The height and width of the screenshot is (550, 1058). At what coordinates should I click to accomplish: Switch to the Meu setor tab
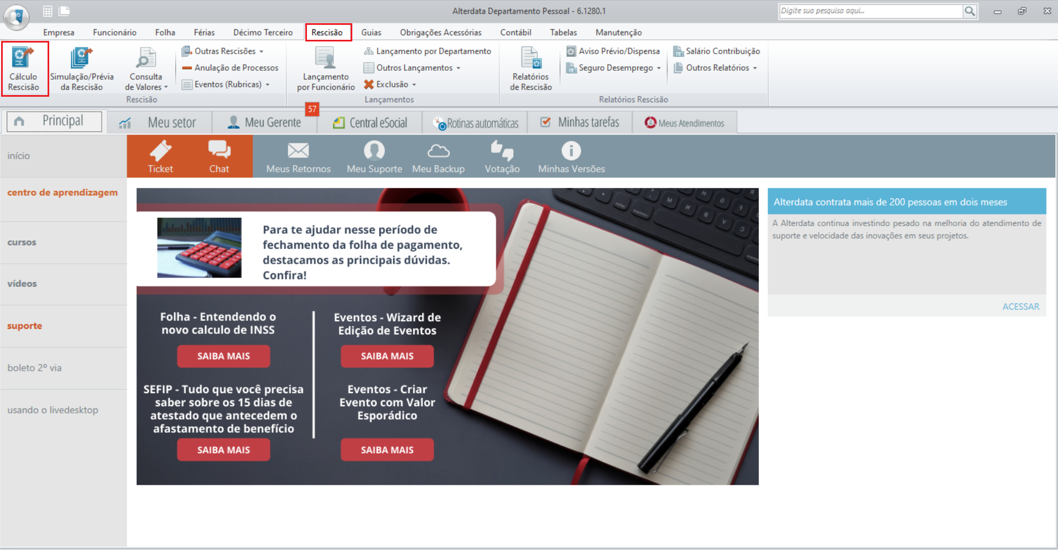159,122
